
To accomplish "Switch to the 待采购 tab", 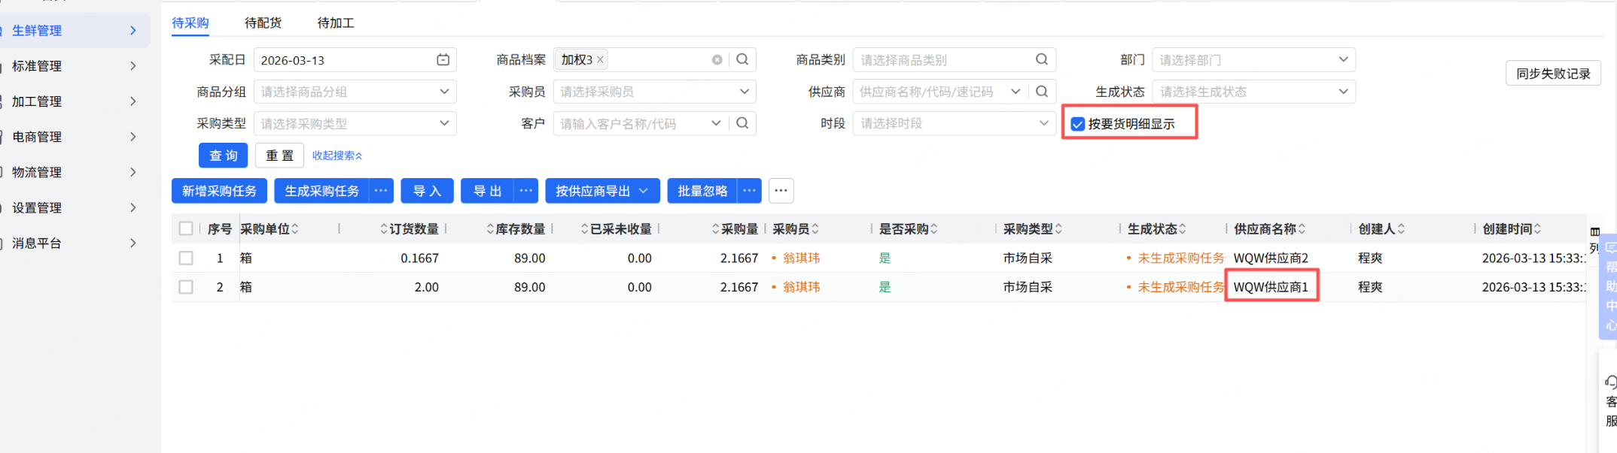I will [x=190, y=23].
